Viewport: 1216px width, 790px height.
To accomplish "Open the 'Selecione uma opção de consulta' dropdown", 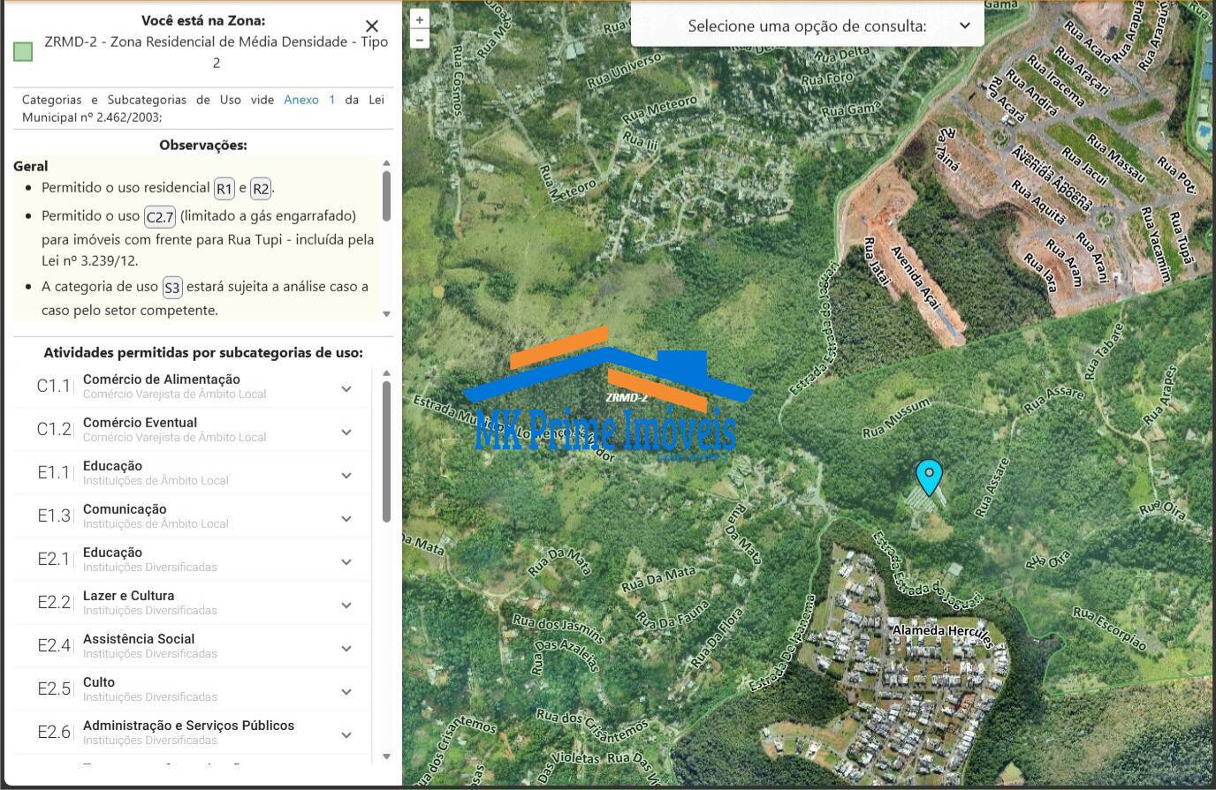I will [x=807, y=26].
